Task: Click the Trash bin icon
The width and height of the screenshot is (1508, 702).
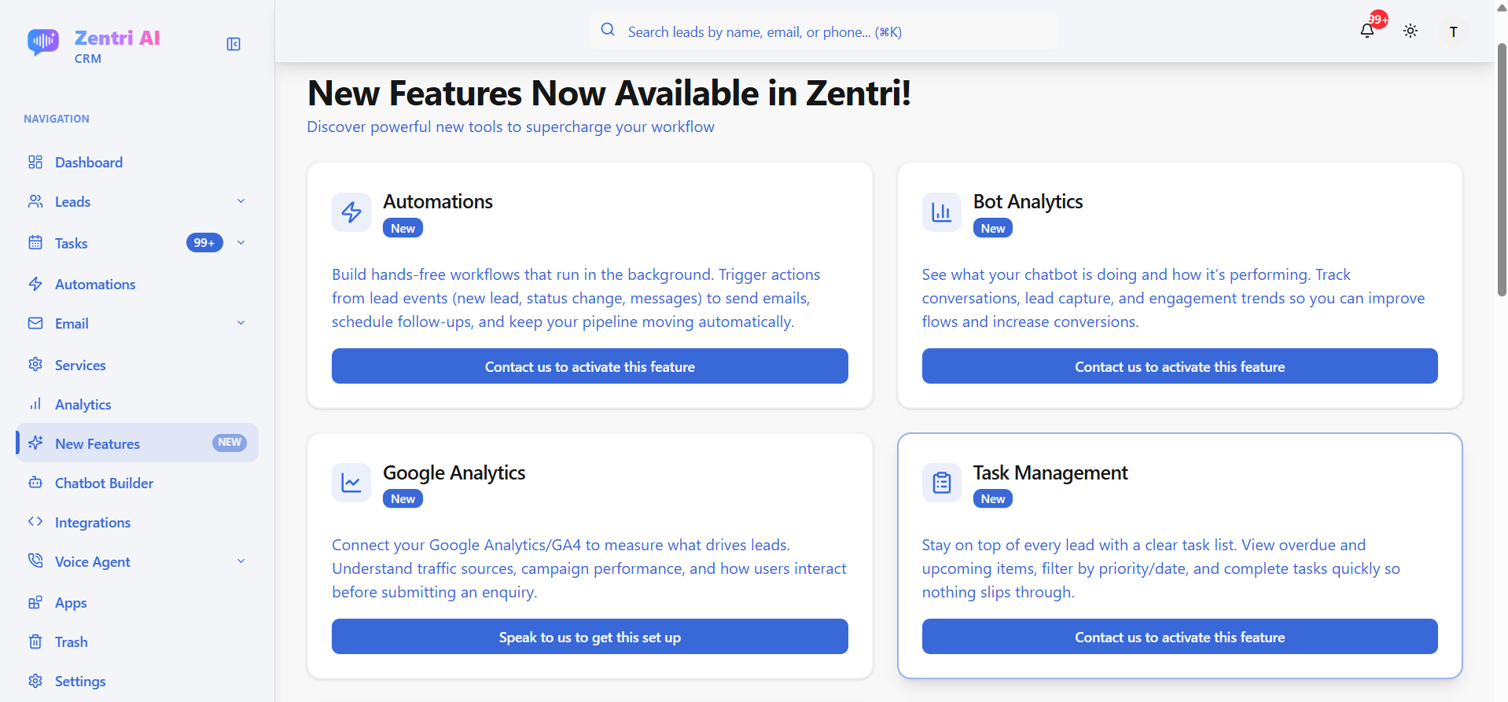Action: coord(35,641)
